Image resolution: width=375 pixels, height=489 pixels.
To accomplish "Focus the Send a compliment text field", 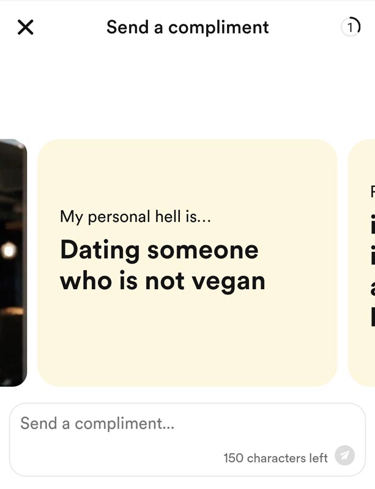I will coord(187,439).
